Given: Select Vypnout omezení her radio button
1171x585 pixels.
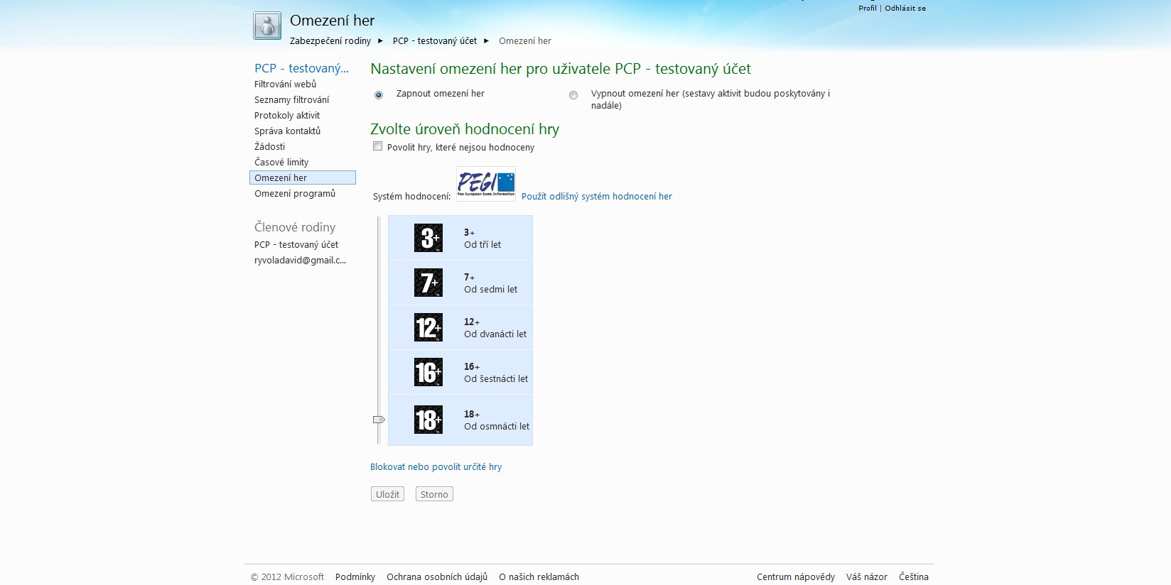Looking at the screenshot, I should point(573,95).
